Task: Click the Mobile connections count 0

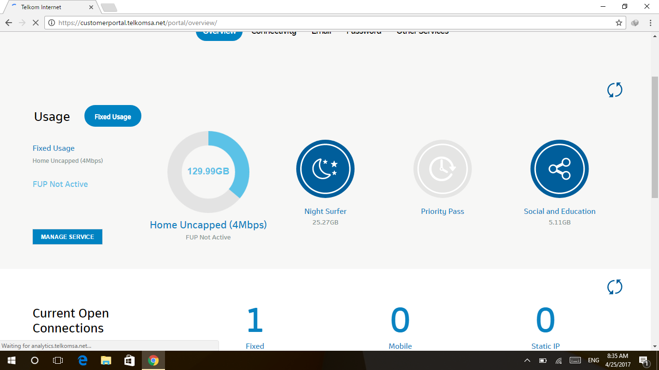Action: coord(400,321)
